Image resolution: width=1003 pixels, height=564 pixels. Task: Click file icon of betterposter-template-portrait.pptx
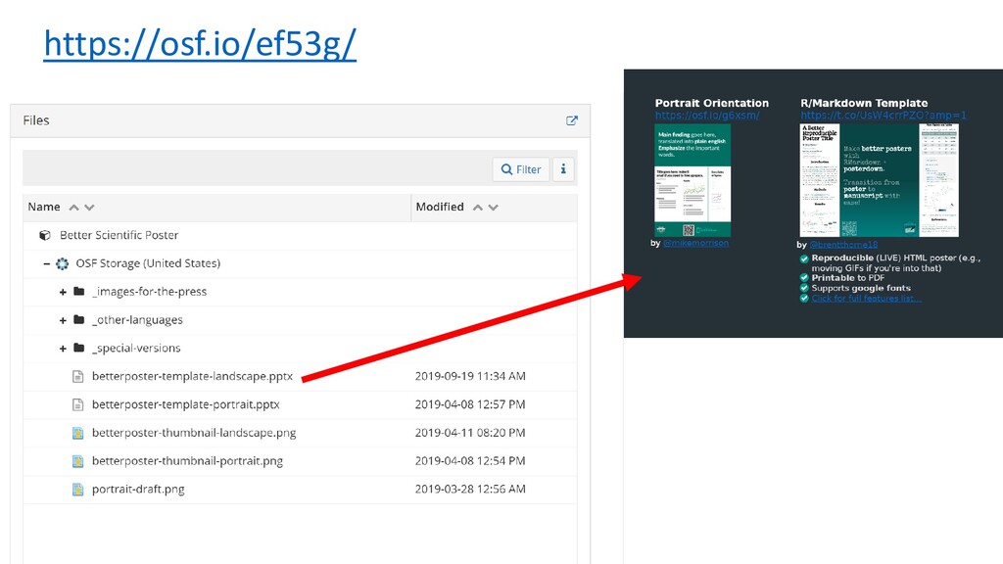point(78,404)
